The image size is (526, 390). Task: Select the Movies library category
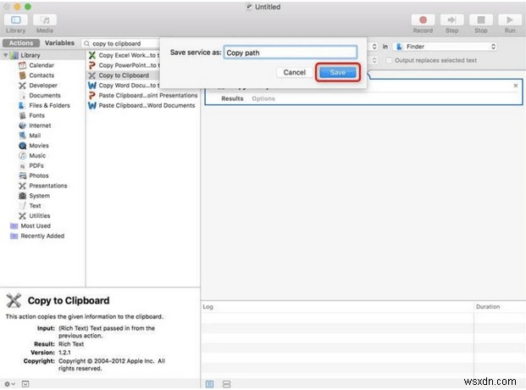click(38, 146)
